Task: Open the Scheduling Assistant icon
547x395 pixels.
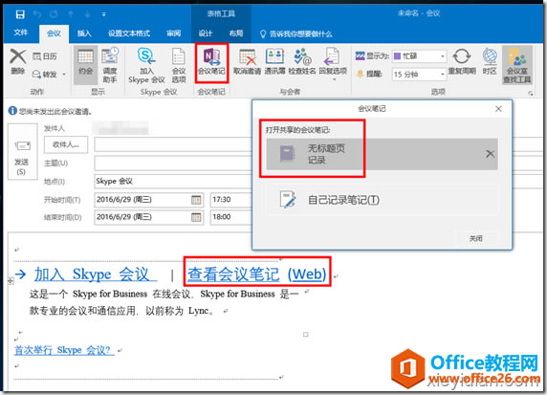Action: click(110, 56)
